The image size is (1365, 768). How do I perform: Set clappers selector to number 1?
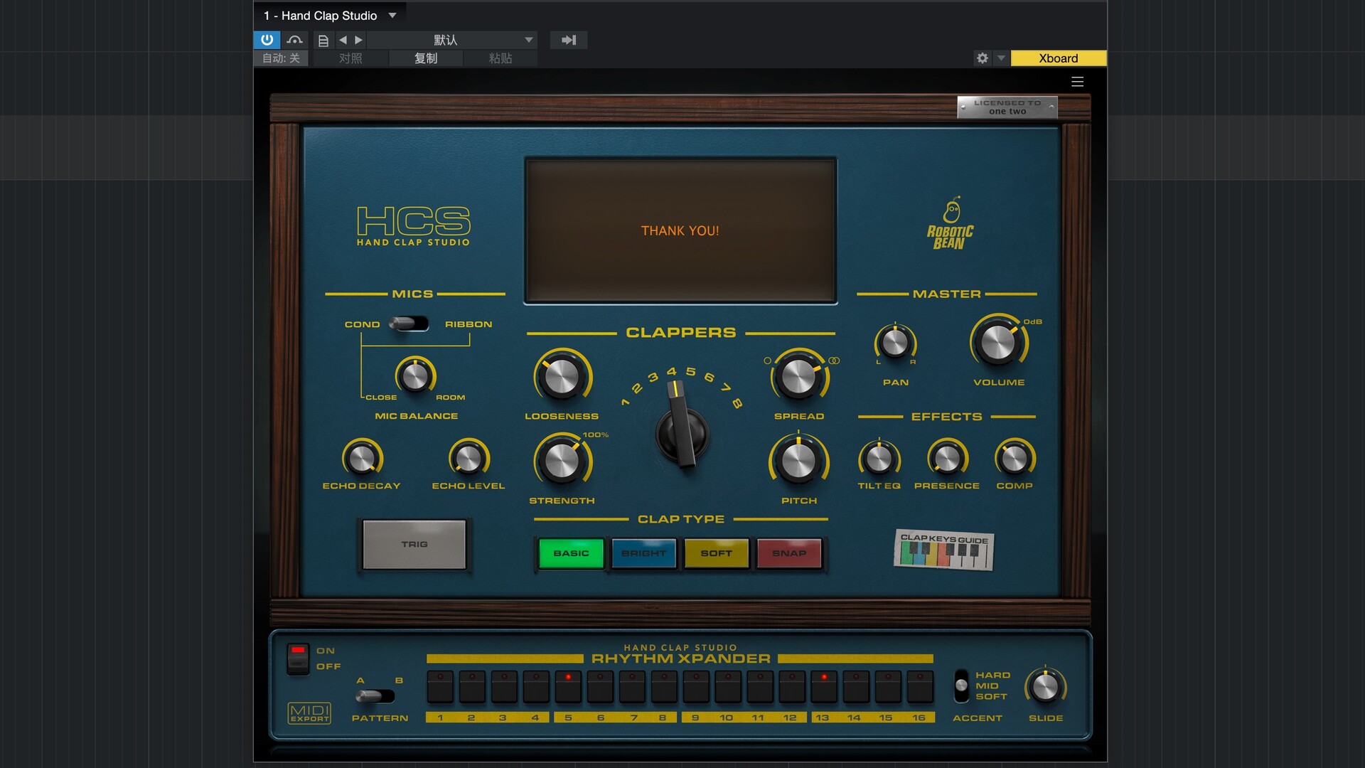[626, 402]
